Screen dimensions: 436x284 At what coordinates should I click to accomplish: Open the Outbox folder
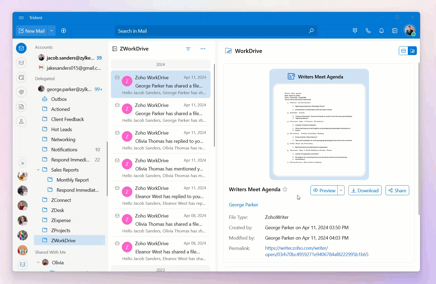click(x=70, y=99)
